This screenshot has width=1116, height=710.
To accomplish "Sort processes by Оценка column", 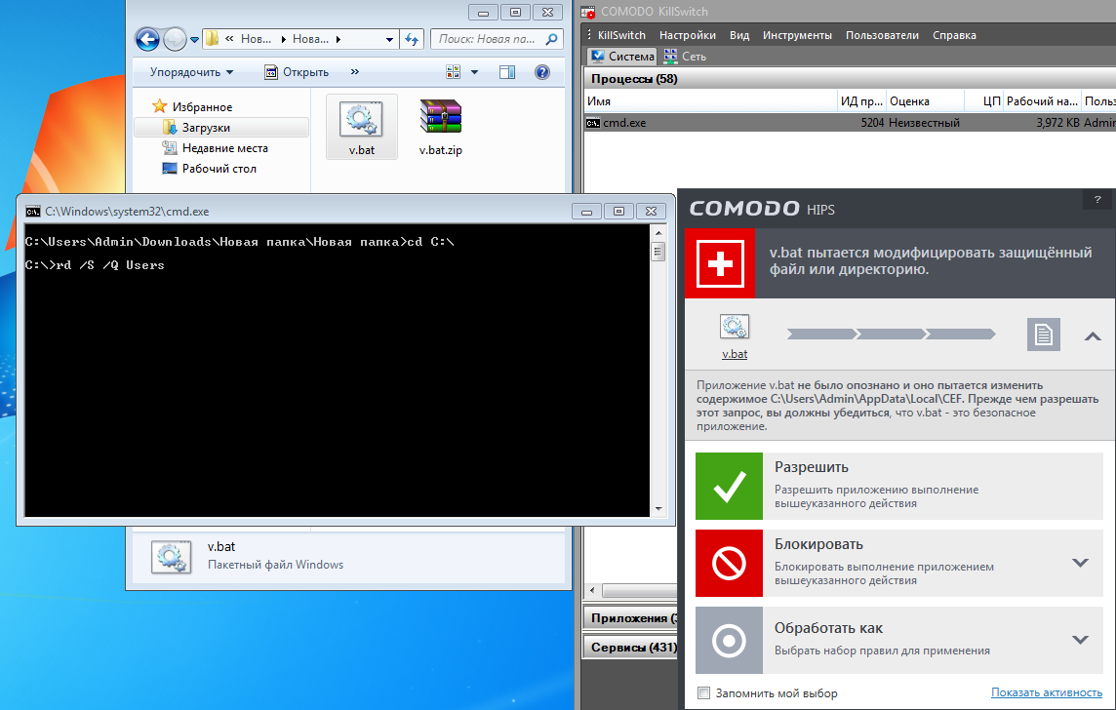I will tap(925, 101).
